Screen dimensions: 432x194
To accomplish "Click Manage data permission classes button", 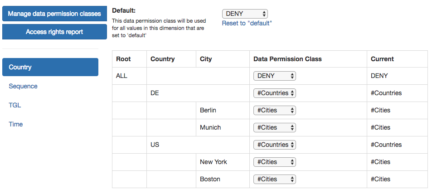I will pos(54,14).
